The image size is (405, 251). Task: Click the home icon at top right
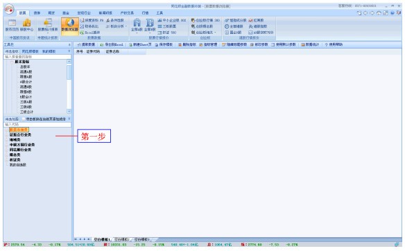coord(379,13)
